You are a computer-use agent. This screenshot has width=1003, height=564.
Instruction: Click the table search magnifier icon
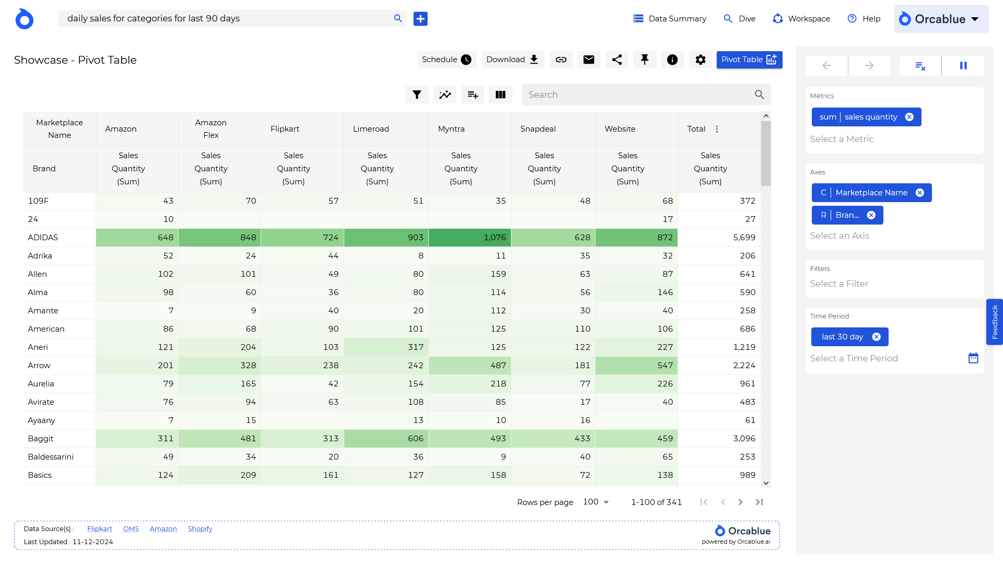point(760,95)
